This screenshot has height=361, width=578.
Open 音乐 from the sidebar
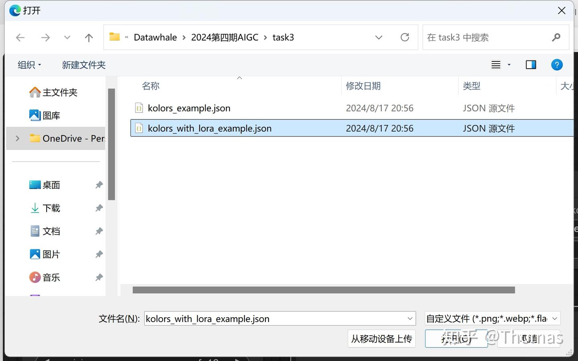click(51, 277)
